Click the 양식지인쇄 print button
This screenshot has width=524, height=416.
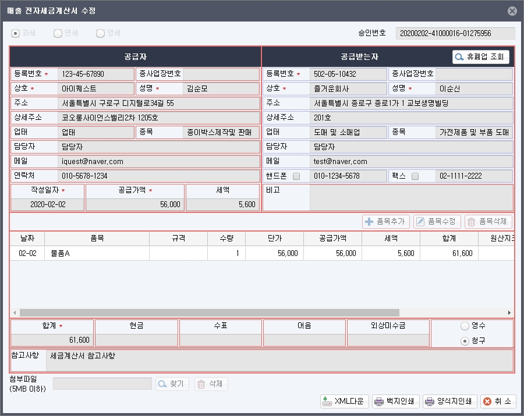pos(449,401)
